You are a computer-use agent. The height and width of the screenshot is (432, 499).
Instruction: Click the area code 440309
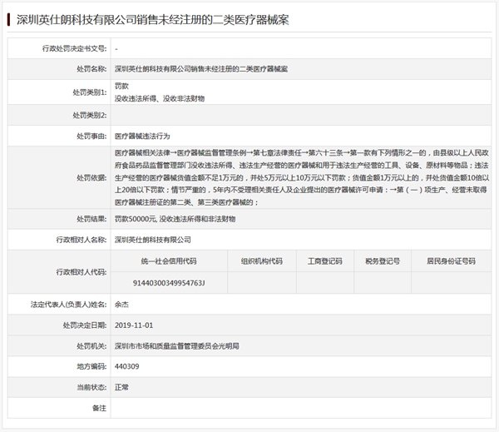click(126, 366)
